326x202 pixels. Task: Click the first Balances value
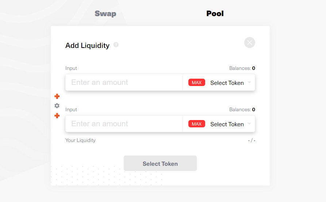click(x=253, y=68)
